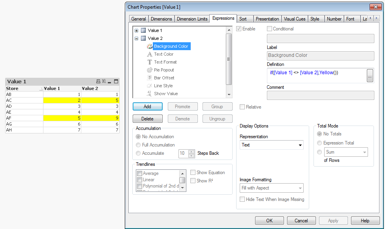Viewport: 385px width, 229px height.
Task: Increase Steps Back spinner value
Action: pos(192,152)
